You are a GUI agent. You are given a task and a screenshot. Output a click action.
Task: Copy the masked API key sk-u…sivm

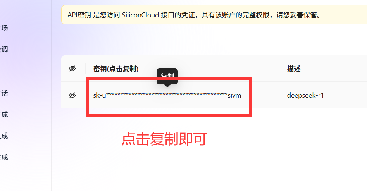coord(167,95)
